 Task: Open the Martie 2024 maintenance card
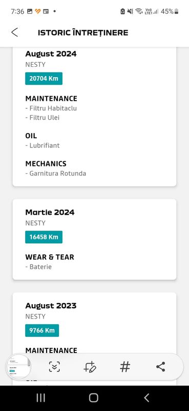tap(94, 239)
